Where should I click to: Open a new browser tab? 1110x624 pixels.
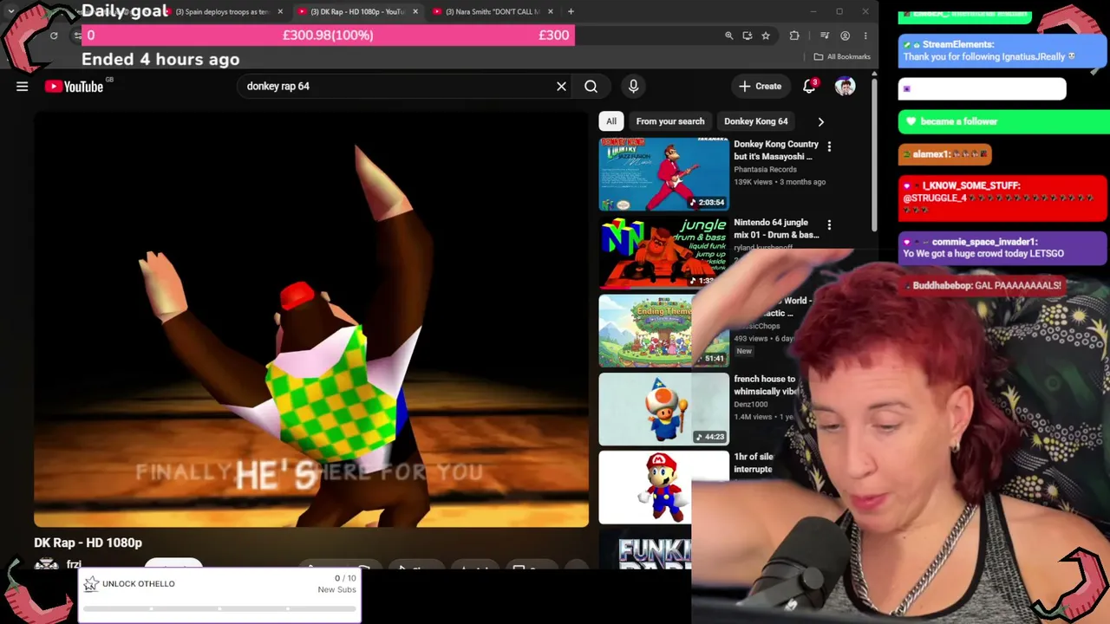tap(571, 11)
